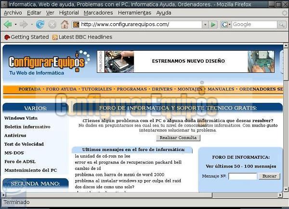The image size is (289, 209).
Task: Click the Firefox window menu icon in title bar
Action: (4, 4)
